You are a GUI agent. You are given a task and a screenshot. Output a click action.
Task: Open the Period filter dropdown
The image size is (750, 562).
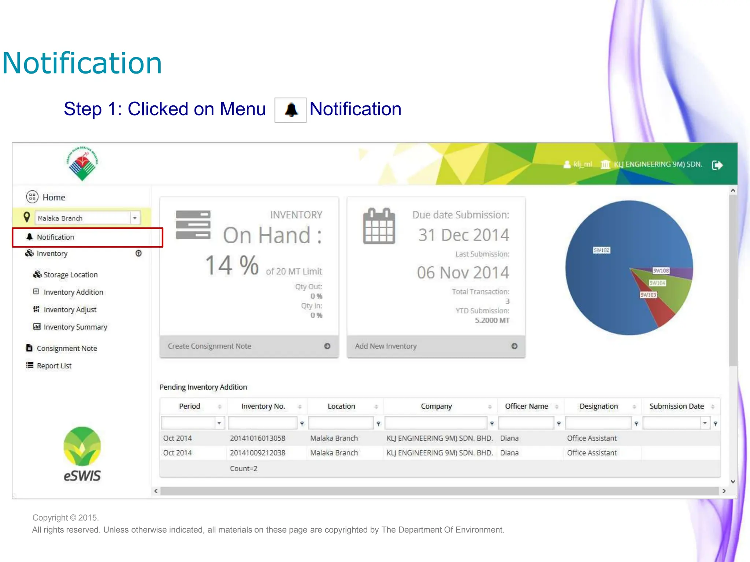tap(219, 423)
